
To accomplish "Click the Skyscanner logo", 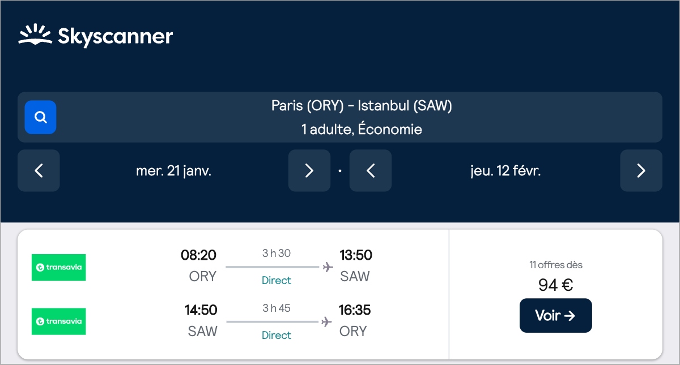I will (95, 36).
